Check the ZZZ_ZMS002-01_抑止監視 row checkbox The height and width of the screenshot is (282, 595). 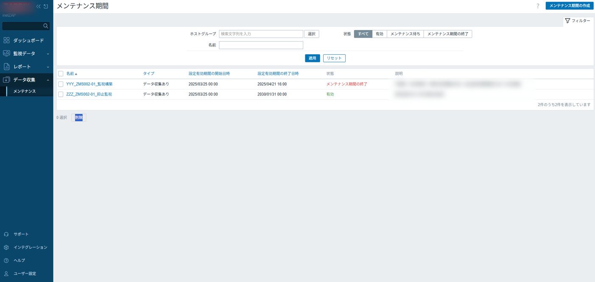pyautogui.click(x=61, y=94)
